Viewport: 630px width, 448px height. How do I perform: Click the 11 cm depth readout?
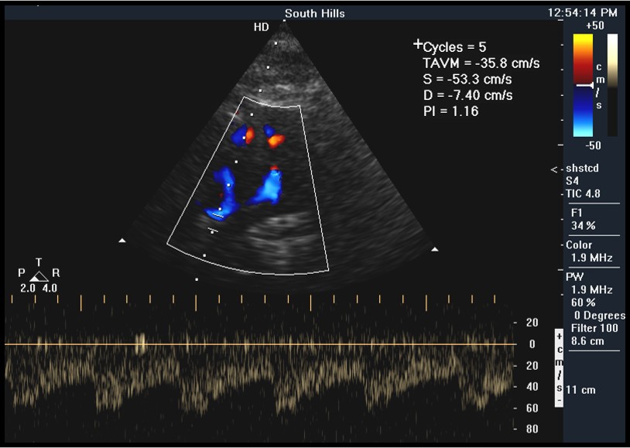pos(581,390)
